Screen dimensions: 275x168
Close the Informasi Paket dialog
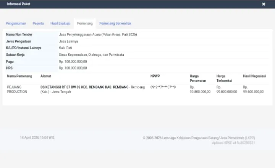(264, 4)
